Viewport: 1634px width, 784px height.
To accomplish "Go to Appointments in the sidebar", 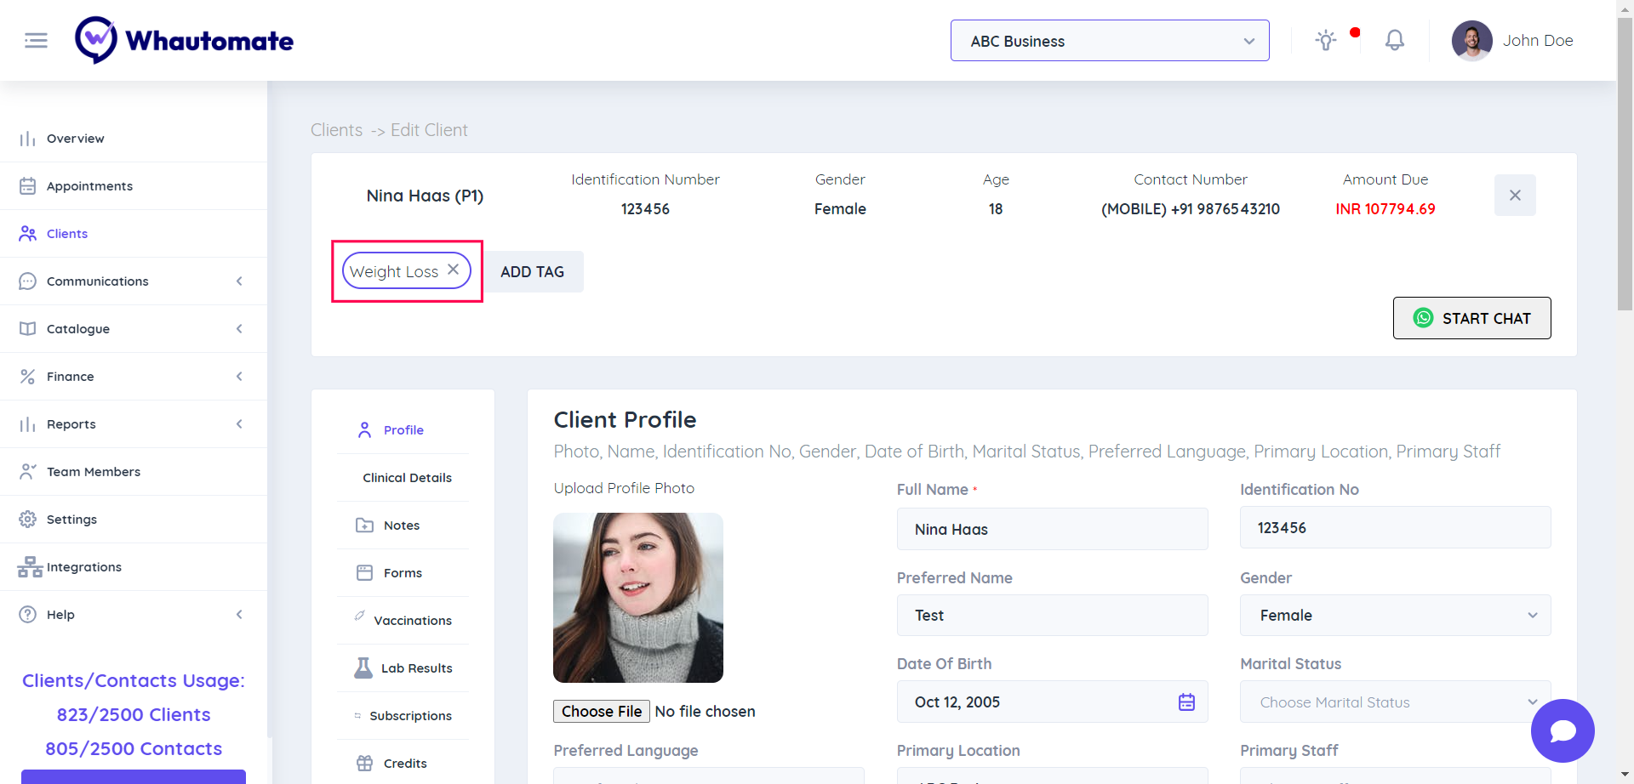I will tap(89, 186).
